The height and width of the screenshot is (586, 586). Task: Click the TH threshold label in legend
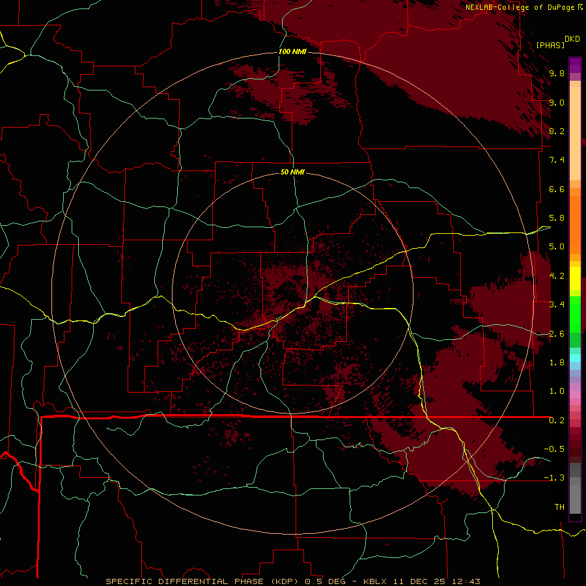click(559, 507)
